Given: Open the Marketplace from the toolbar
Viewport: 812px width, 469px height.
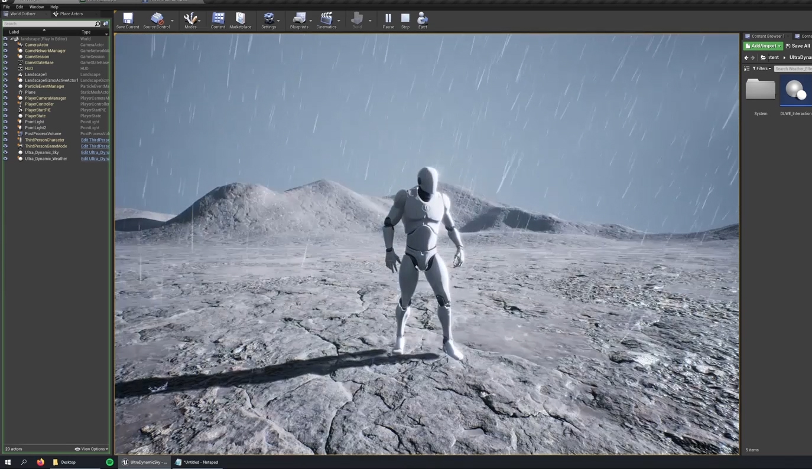Looking at the screenshot, I should tap(240, 20).
